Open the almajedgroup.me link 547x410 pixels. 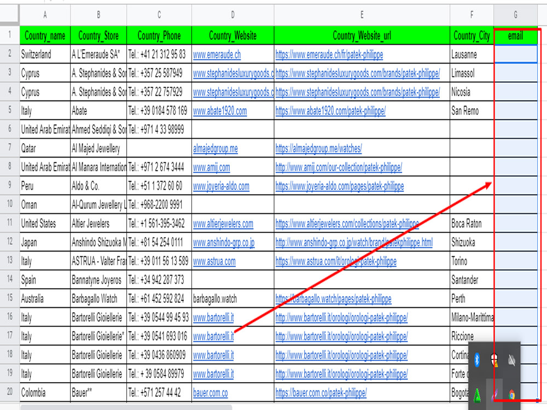click(x=215, y=149)
